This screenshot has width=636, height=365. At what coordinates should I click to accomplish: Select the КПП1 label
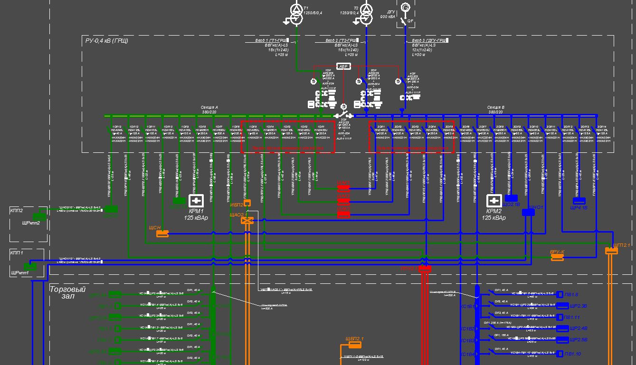click(17, 253)
